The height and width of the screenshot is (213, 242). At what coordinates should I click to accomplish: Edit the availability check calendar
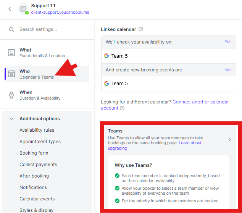tap(228, 42)
